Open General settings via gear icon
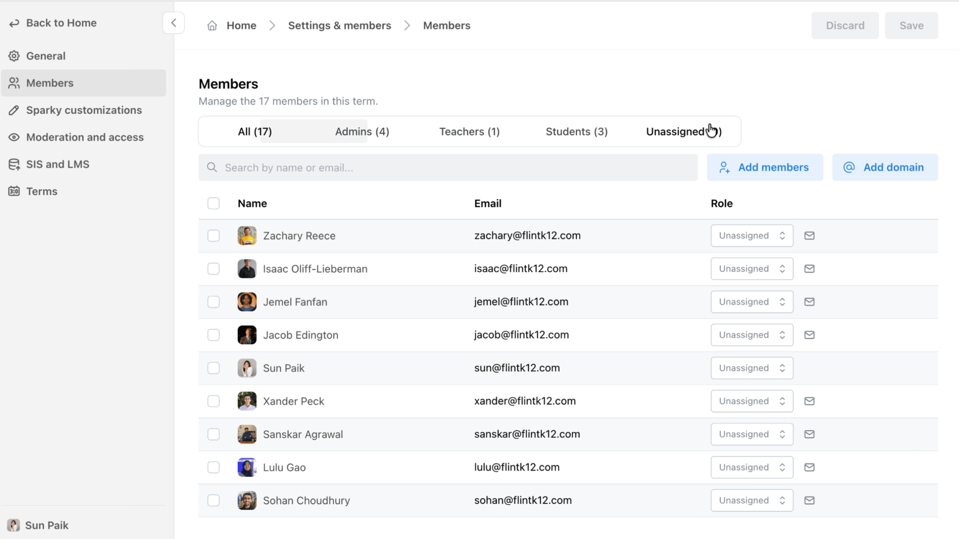Image resolution: width=959 pixels, height=539 pixels. (14, 56)
